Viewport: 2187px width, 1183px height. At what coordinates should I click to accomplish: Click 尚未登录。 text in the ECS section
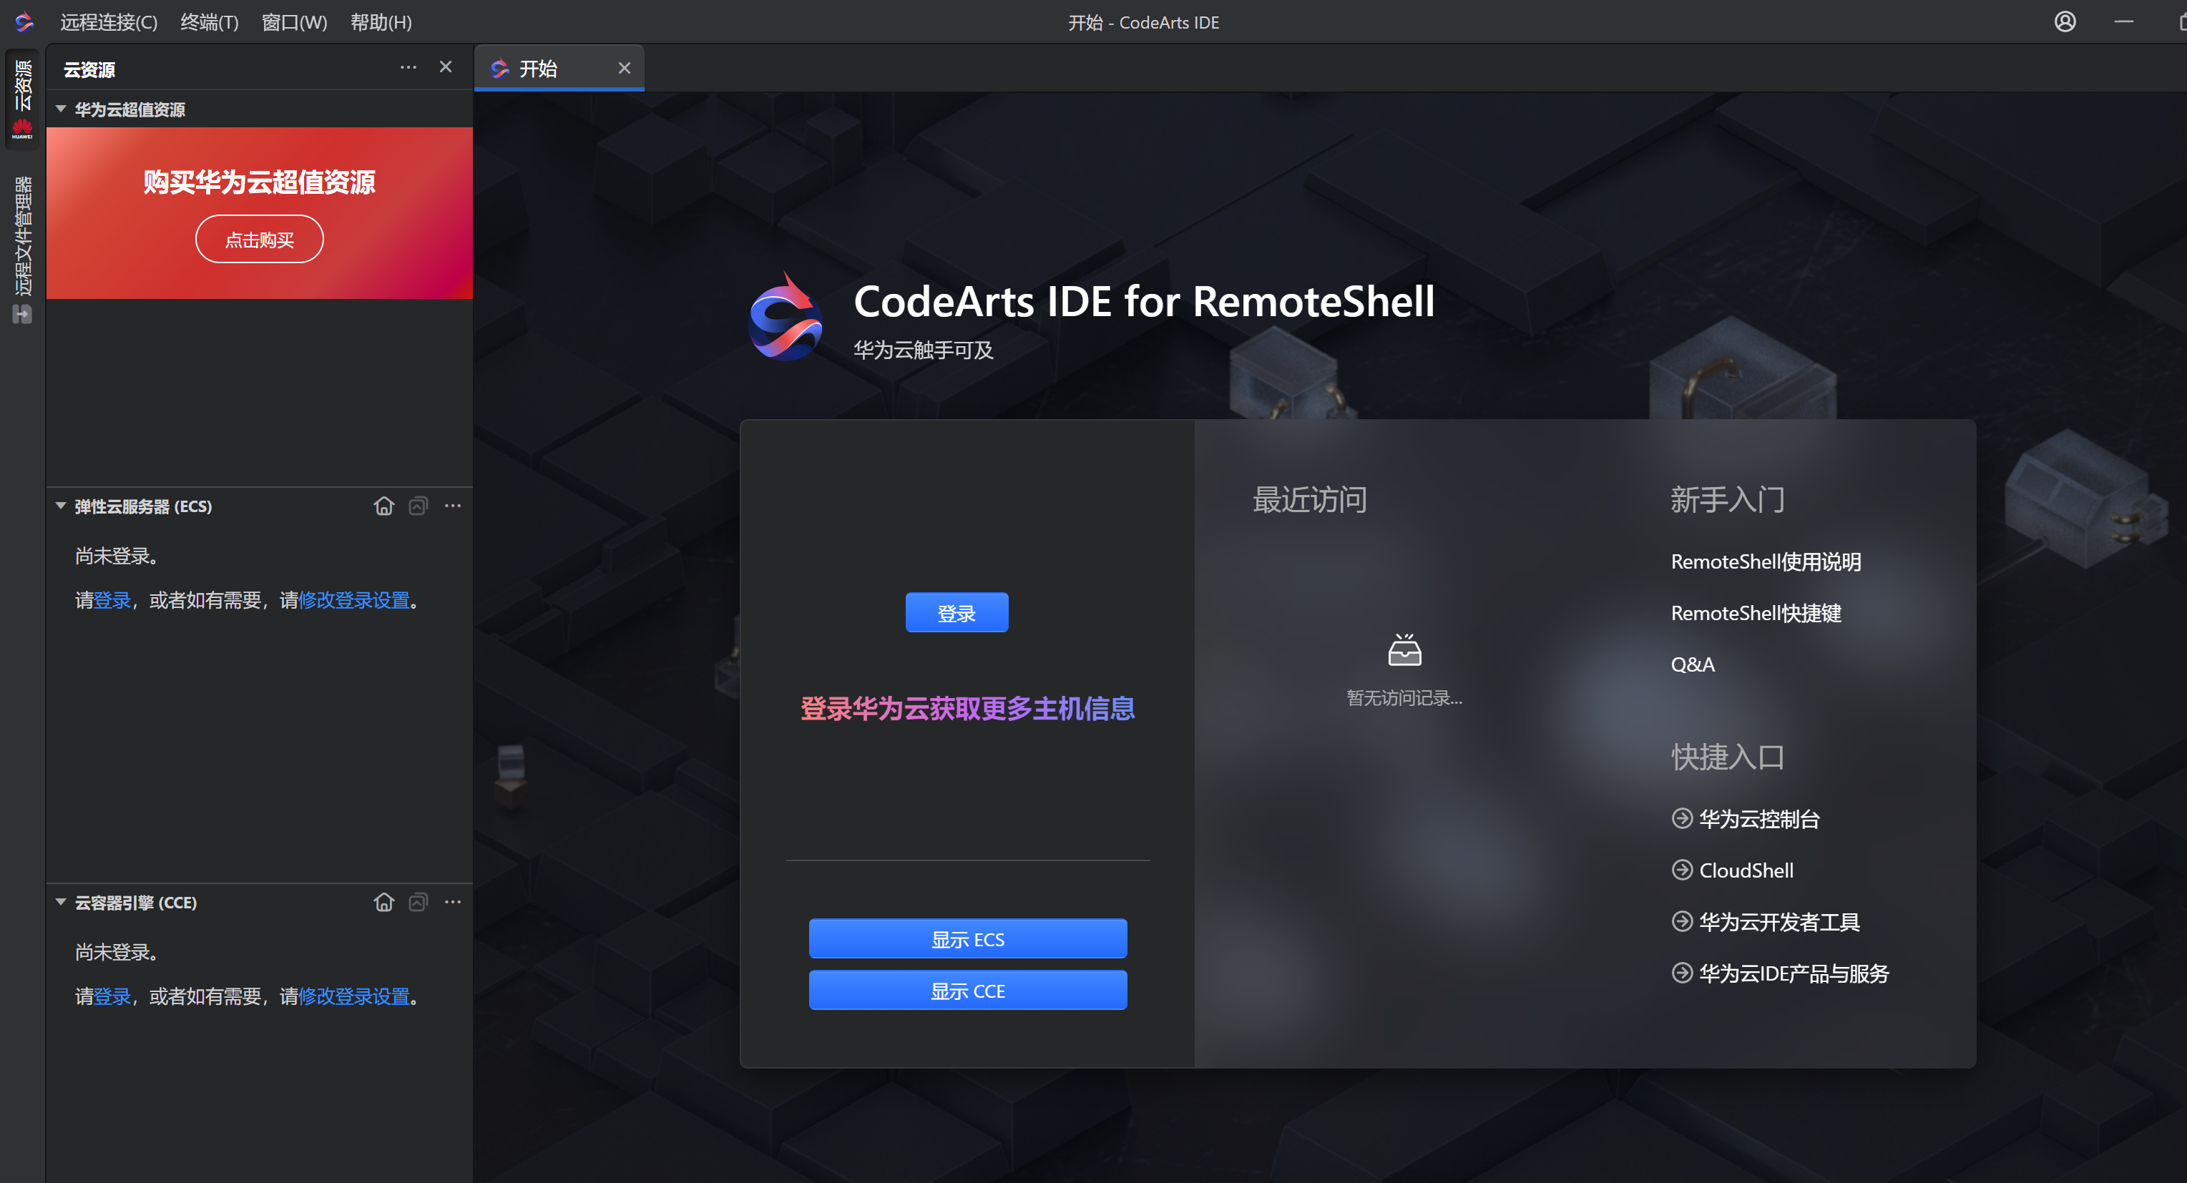point(117,556)
